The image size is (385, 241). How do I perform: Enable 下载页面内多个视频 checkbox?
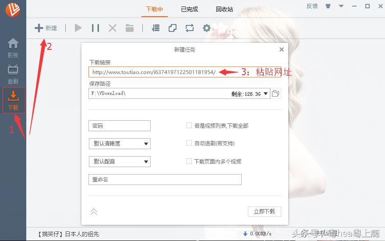point(189,161)
